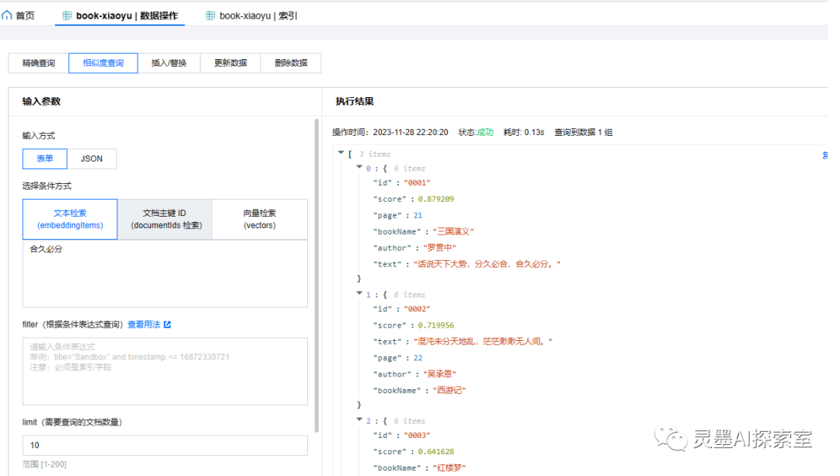The image size is (840, 476).
Task: Collapse result item 0
Action: pyautogui.click(x=359, y=168)
